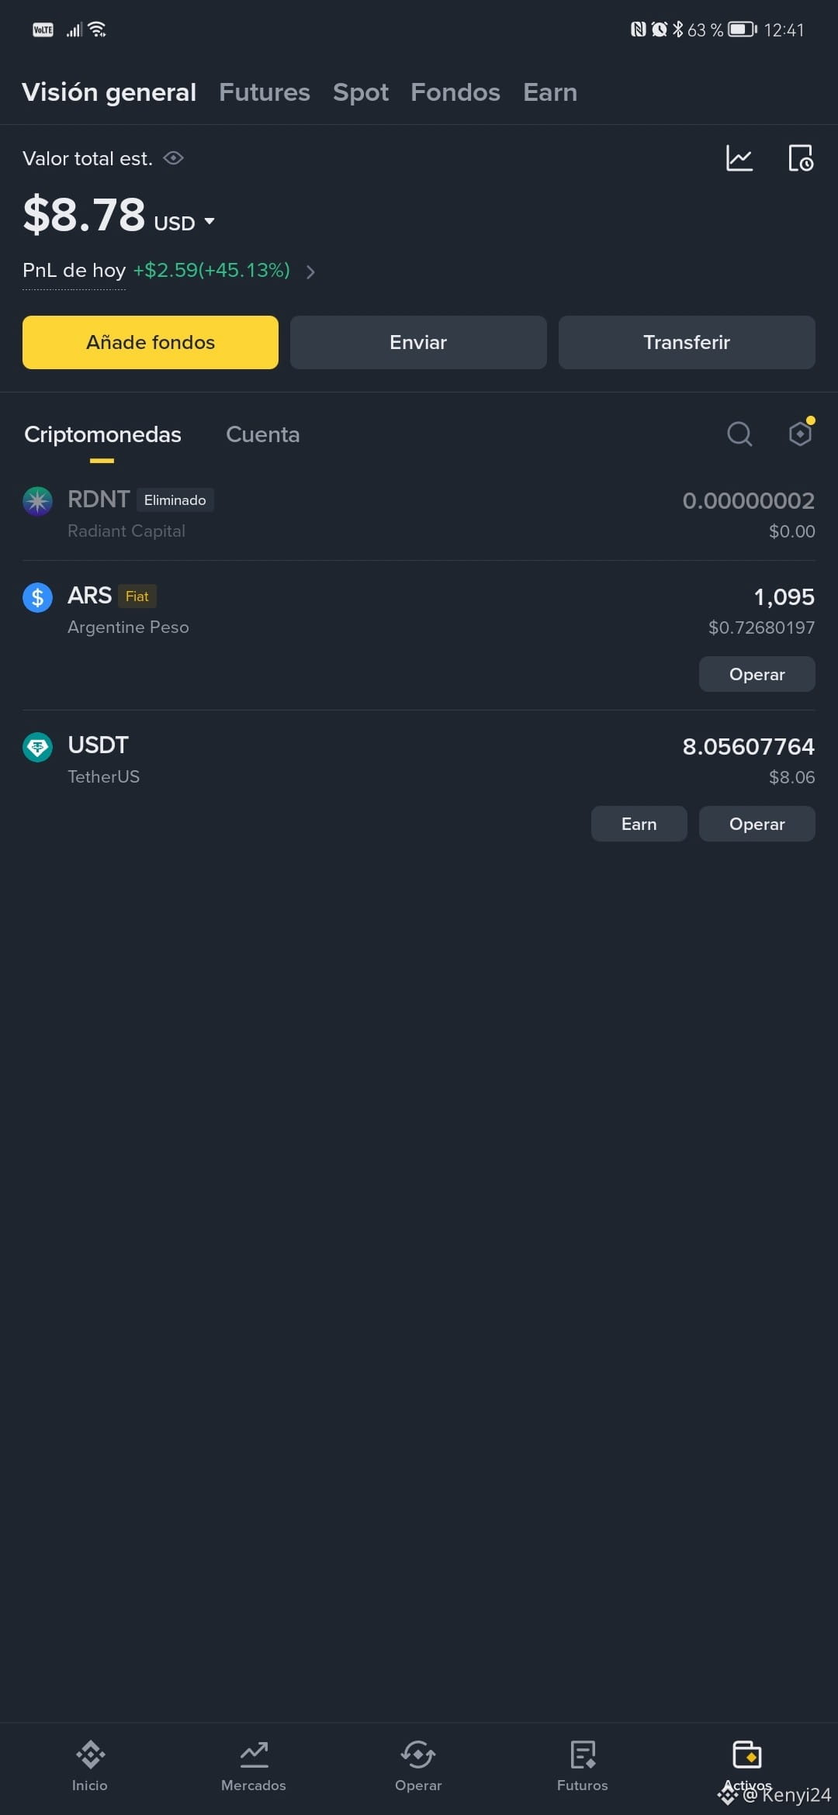Open the Earn top tab
The image size is (838, 1815).
point(550,92)
